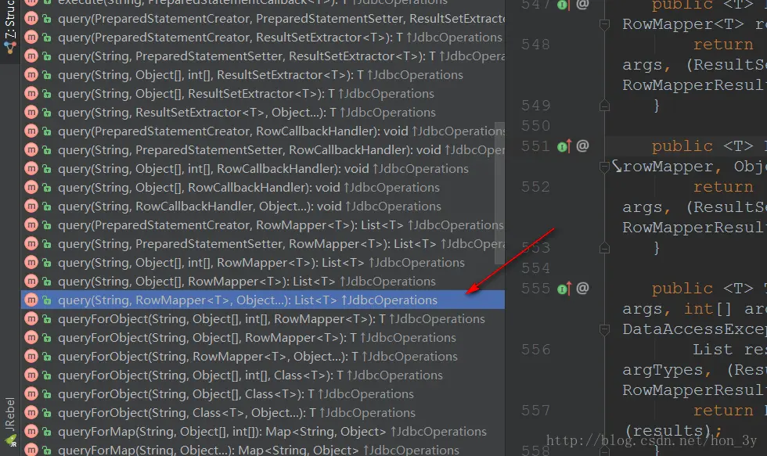
Task: Toggle fold marker beside the DataAccessExce line
Action: point(604,330)
